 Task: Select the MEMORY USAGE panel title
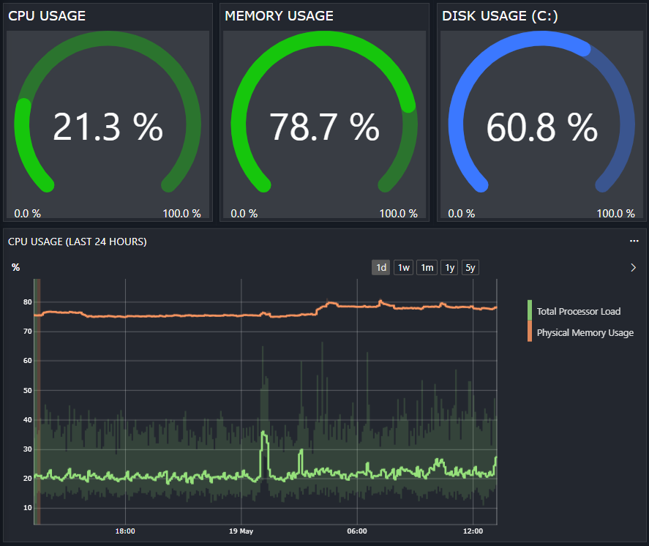click(279, 16)
